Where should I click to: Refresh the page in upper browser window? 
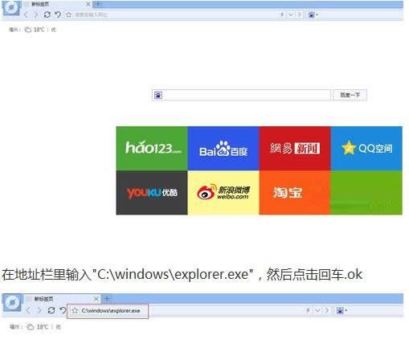point(47,14)
